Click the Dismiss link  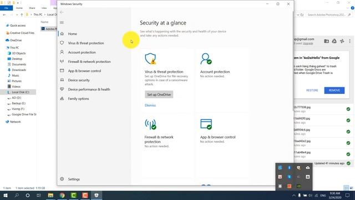(150, 106)
